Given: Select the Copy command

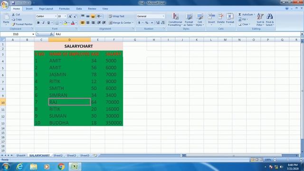Looking at the screenshot, I should (17, 19).
